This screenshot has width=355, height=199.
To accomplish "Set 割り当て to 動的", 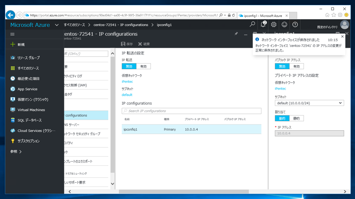I will (x=282, y=118).
